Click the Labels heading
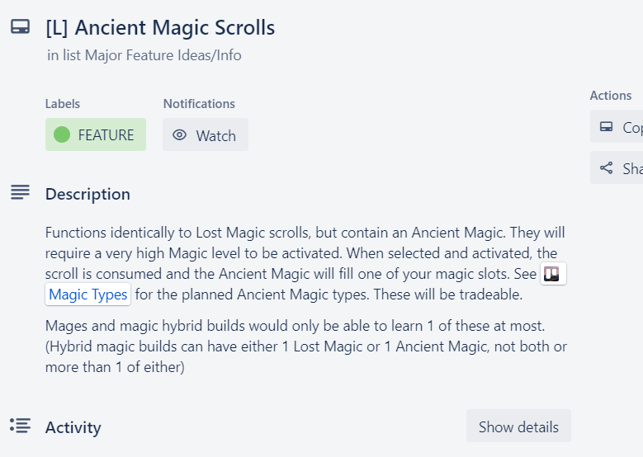This screenshot has height=457, width=643. [x=63, y=104]
